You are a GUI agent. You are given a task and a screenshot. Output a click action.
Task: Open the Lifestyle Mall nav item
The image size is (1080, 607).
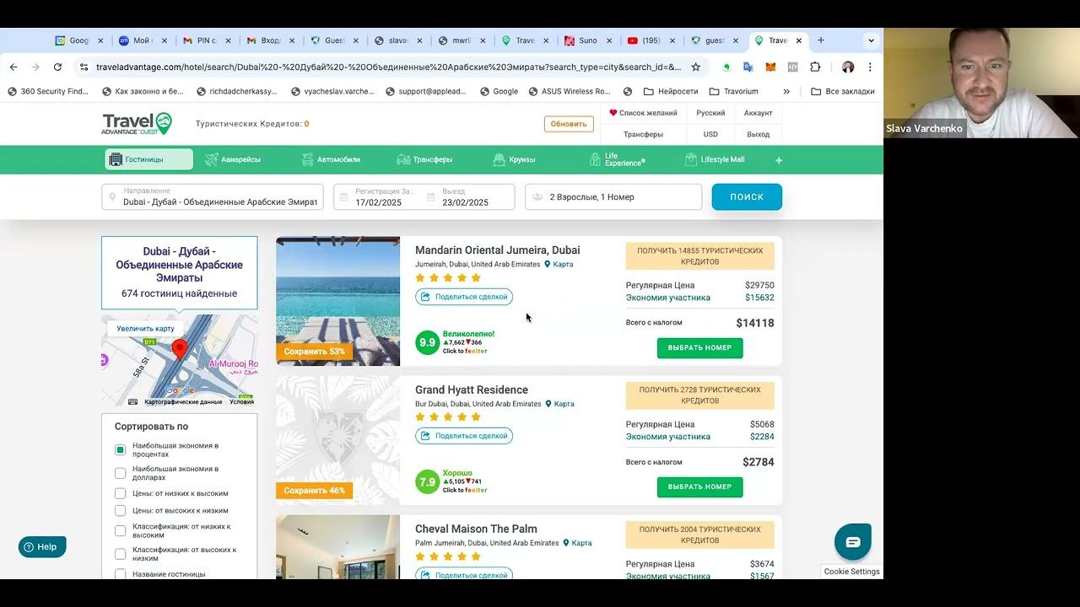(x=715, y=159)
